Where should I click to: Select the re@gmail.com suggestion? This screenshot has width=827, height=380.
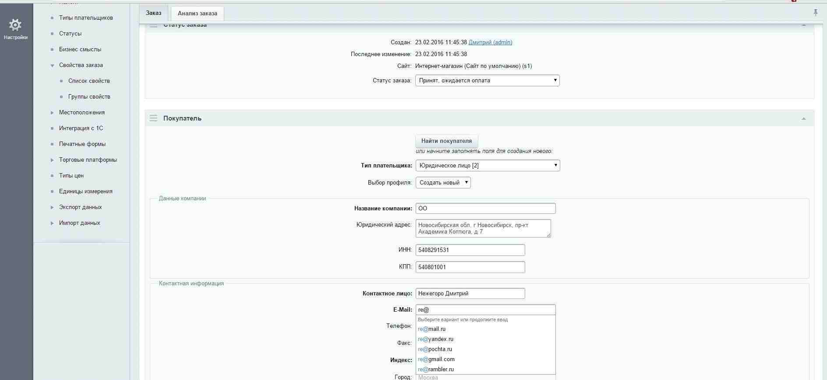coord(486,359)
